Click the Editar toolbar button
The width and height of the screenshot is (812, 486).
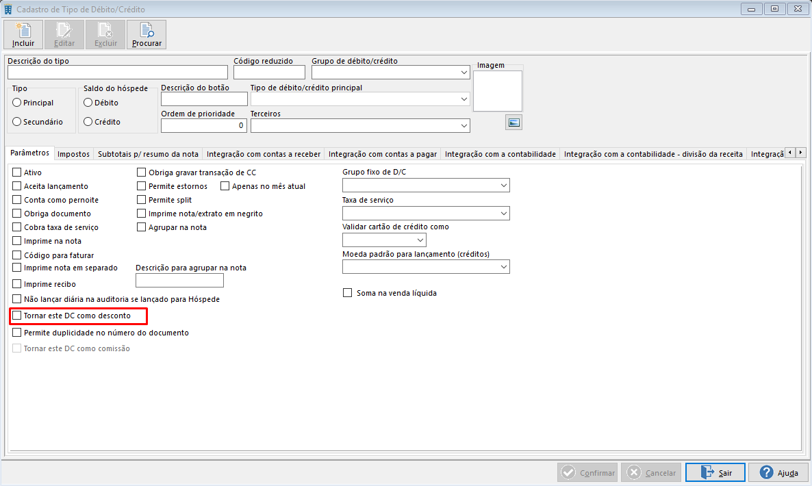[64, 35]
